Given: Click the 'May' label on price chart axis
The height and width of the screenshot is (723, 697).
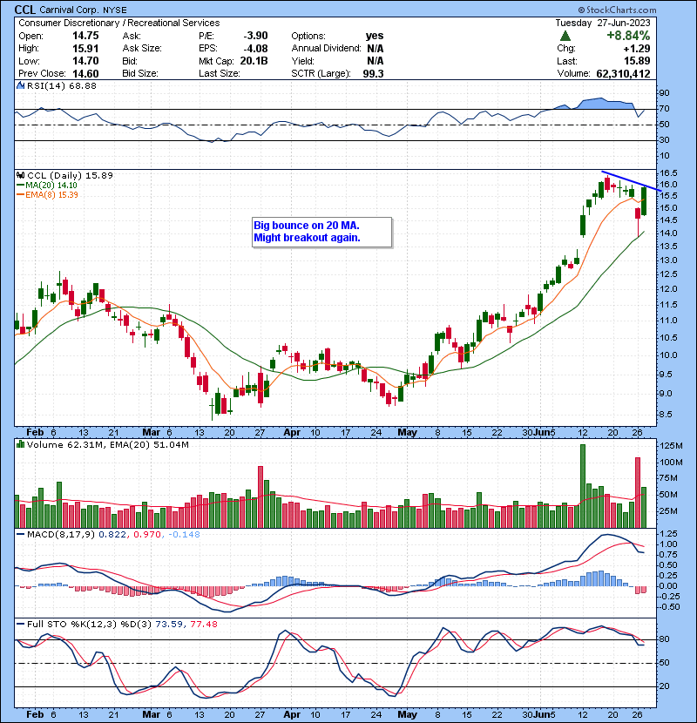Looking at the screenshot, I should 408,433.
